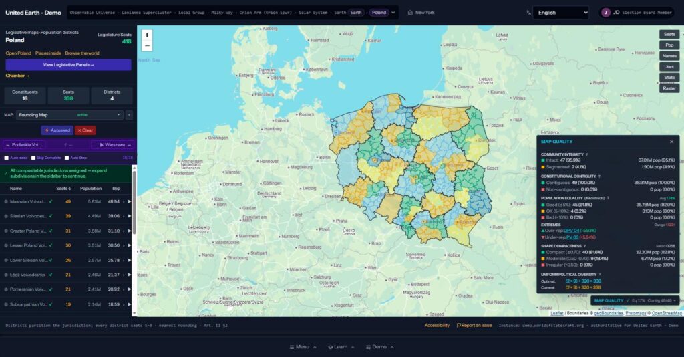The width and height of the screenshot is (684, 357).
Task: Select Poland in the breadcrumb
Action: tap(379, 13)
